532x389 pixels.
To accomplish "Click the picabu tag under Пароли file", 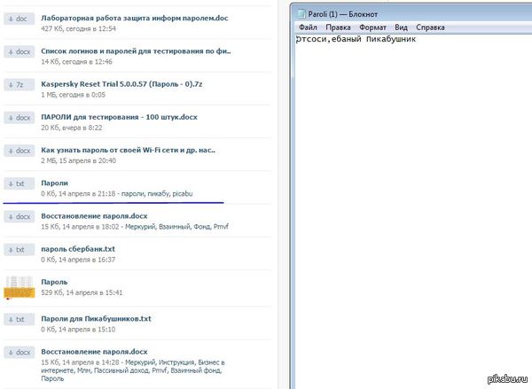I will tap(185, 193).
